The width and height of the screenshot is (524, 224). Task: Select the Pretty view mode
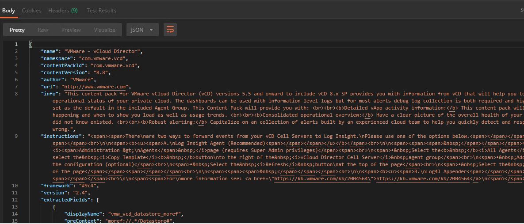17,30
